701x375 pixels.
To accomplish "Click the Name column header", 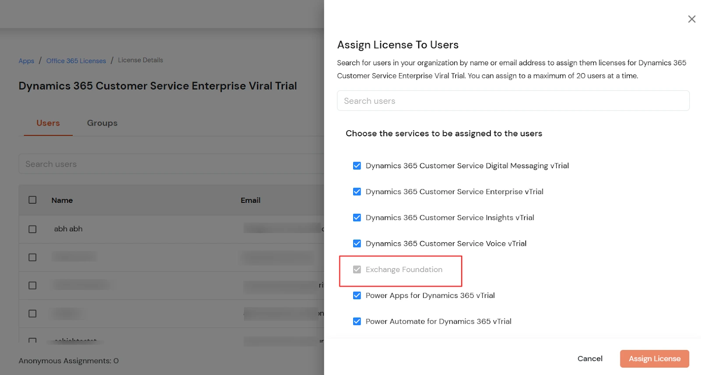I will pos(62,200).
